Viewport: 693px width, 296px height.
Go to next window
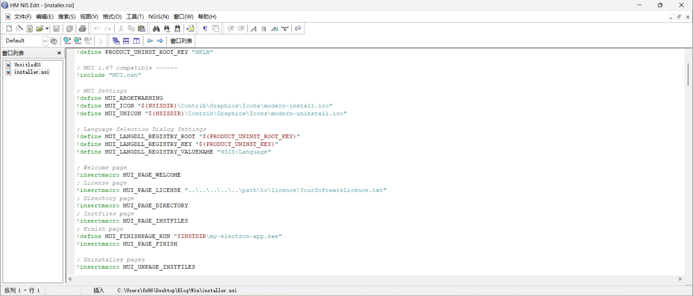click(x=160, y=41)
